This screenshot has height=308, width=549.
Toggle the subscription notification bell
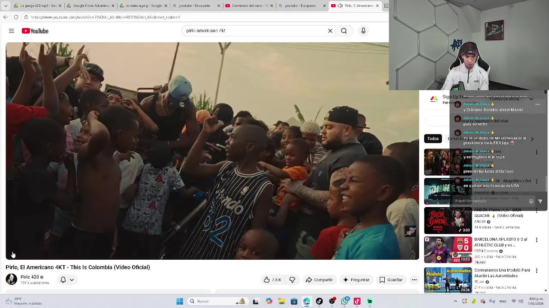pyautogui.click(x=63, y=280)
